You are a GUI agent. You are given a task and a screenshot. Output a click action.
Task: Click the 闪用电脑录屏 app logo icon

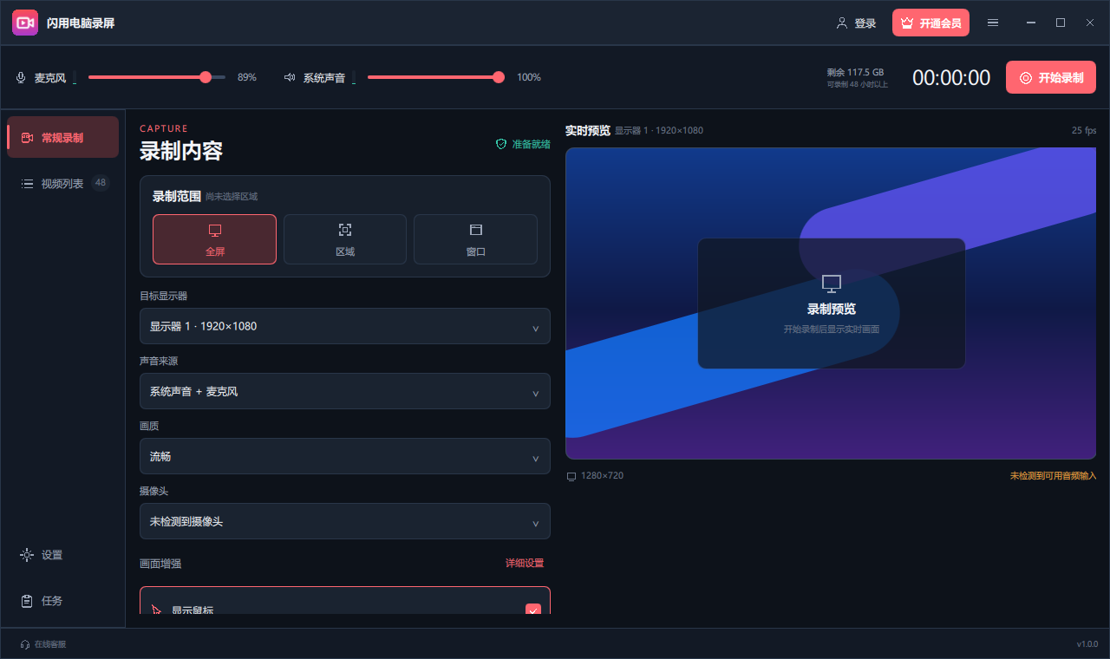tap(25, 23)
